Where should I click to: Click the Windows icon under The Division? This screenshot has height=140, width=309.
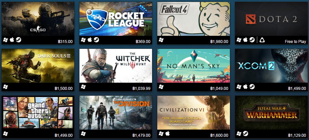(83, 134)
